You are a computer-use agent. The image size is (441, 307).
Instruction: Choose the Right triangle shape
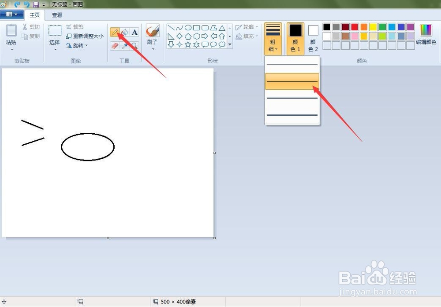[x=171, y=36]
